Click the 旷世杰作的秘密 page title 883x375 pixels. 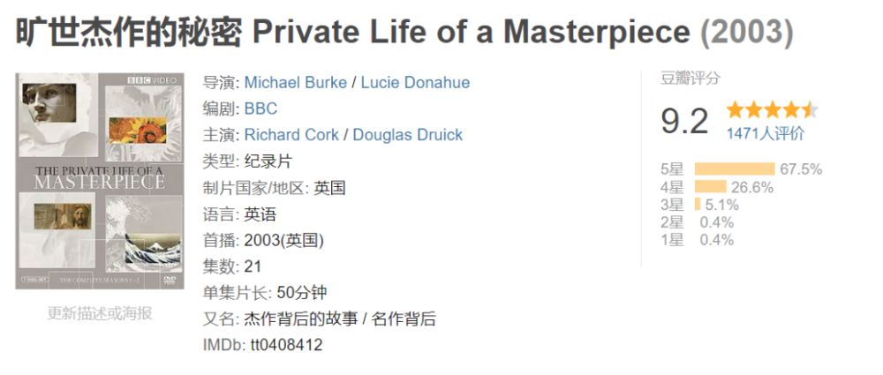click(x=130, y=34)
